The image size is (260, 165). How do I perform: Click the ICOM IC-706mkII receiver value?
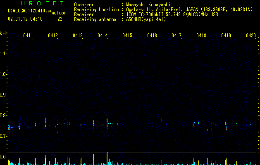pos(172,14)
